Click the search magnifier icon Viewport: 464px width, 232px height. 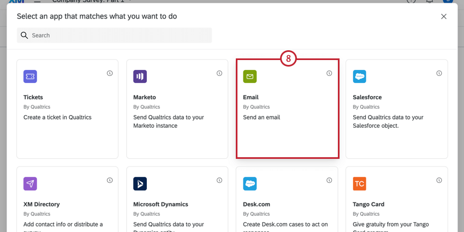tap(24, 35)
